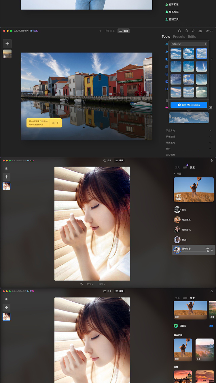Image resolution: width=216 pixels, height=383 pixels.
Task: Open the 所有天空 sky category dropdown
Action: 189,44
